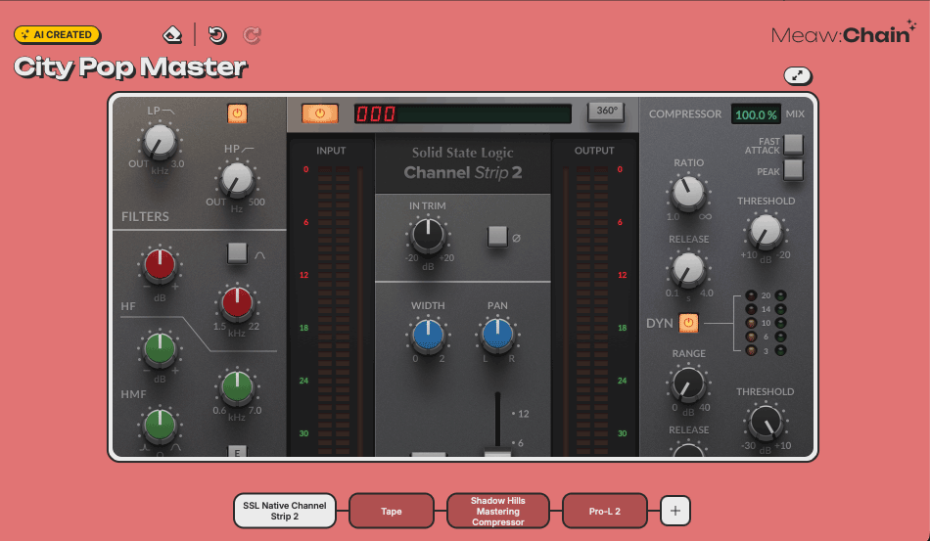Click the compressor THRESHOLD knob
Image resolution: width=930 pixels, height=541 pixels.
point(766,231)
